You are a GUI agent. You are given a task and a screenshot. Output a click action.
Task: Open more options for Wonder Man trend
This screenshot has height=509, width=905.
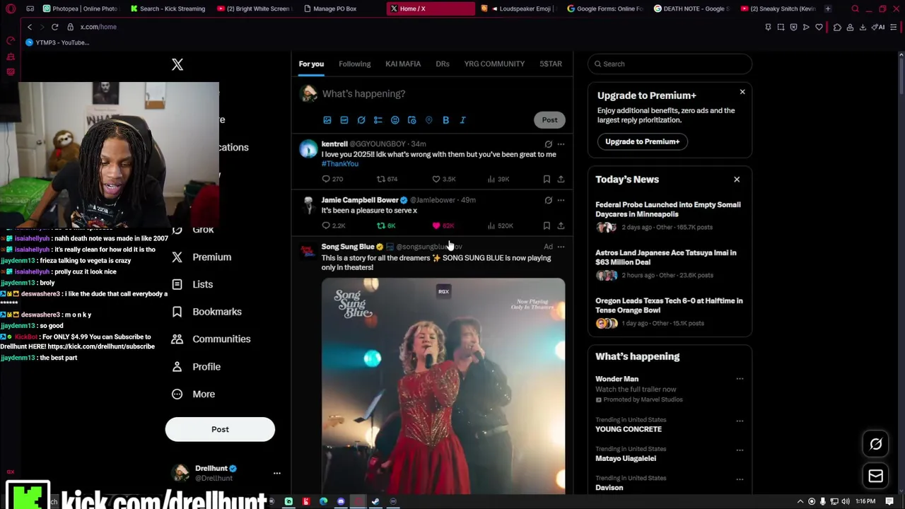740,379
